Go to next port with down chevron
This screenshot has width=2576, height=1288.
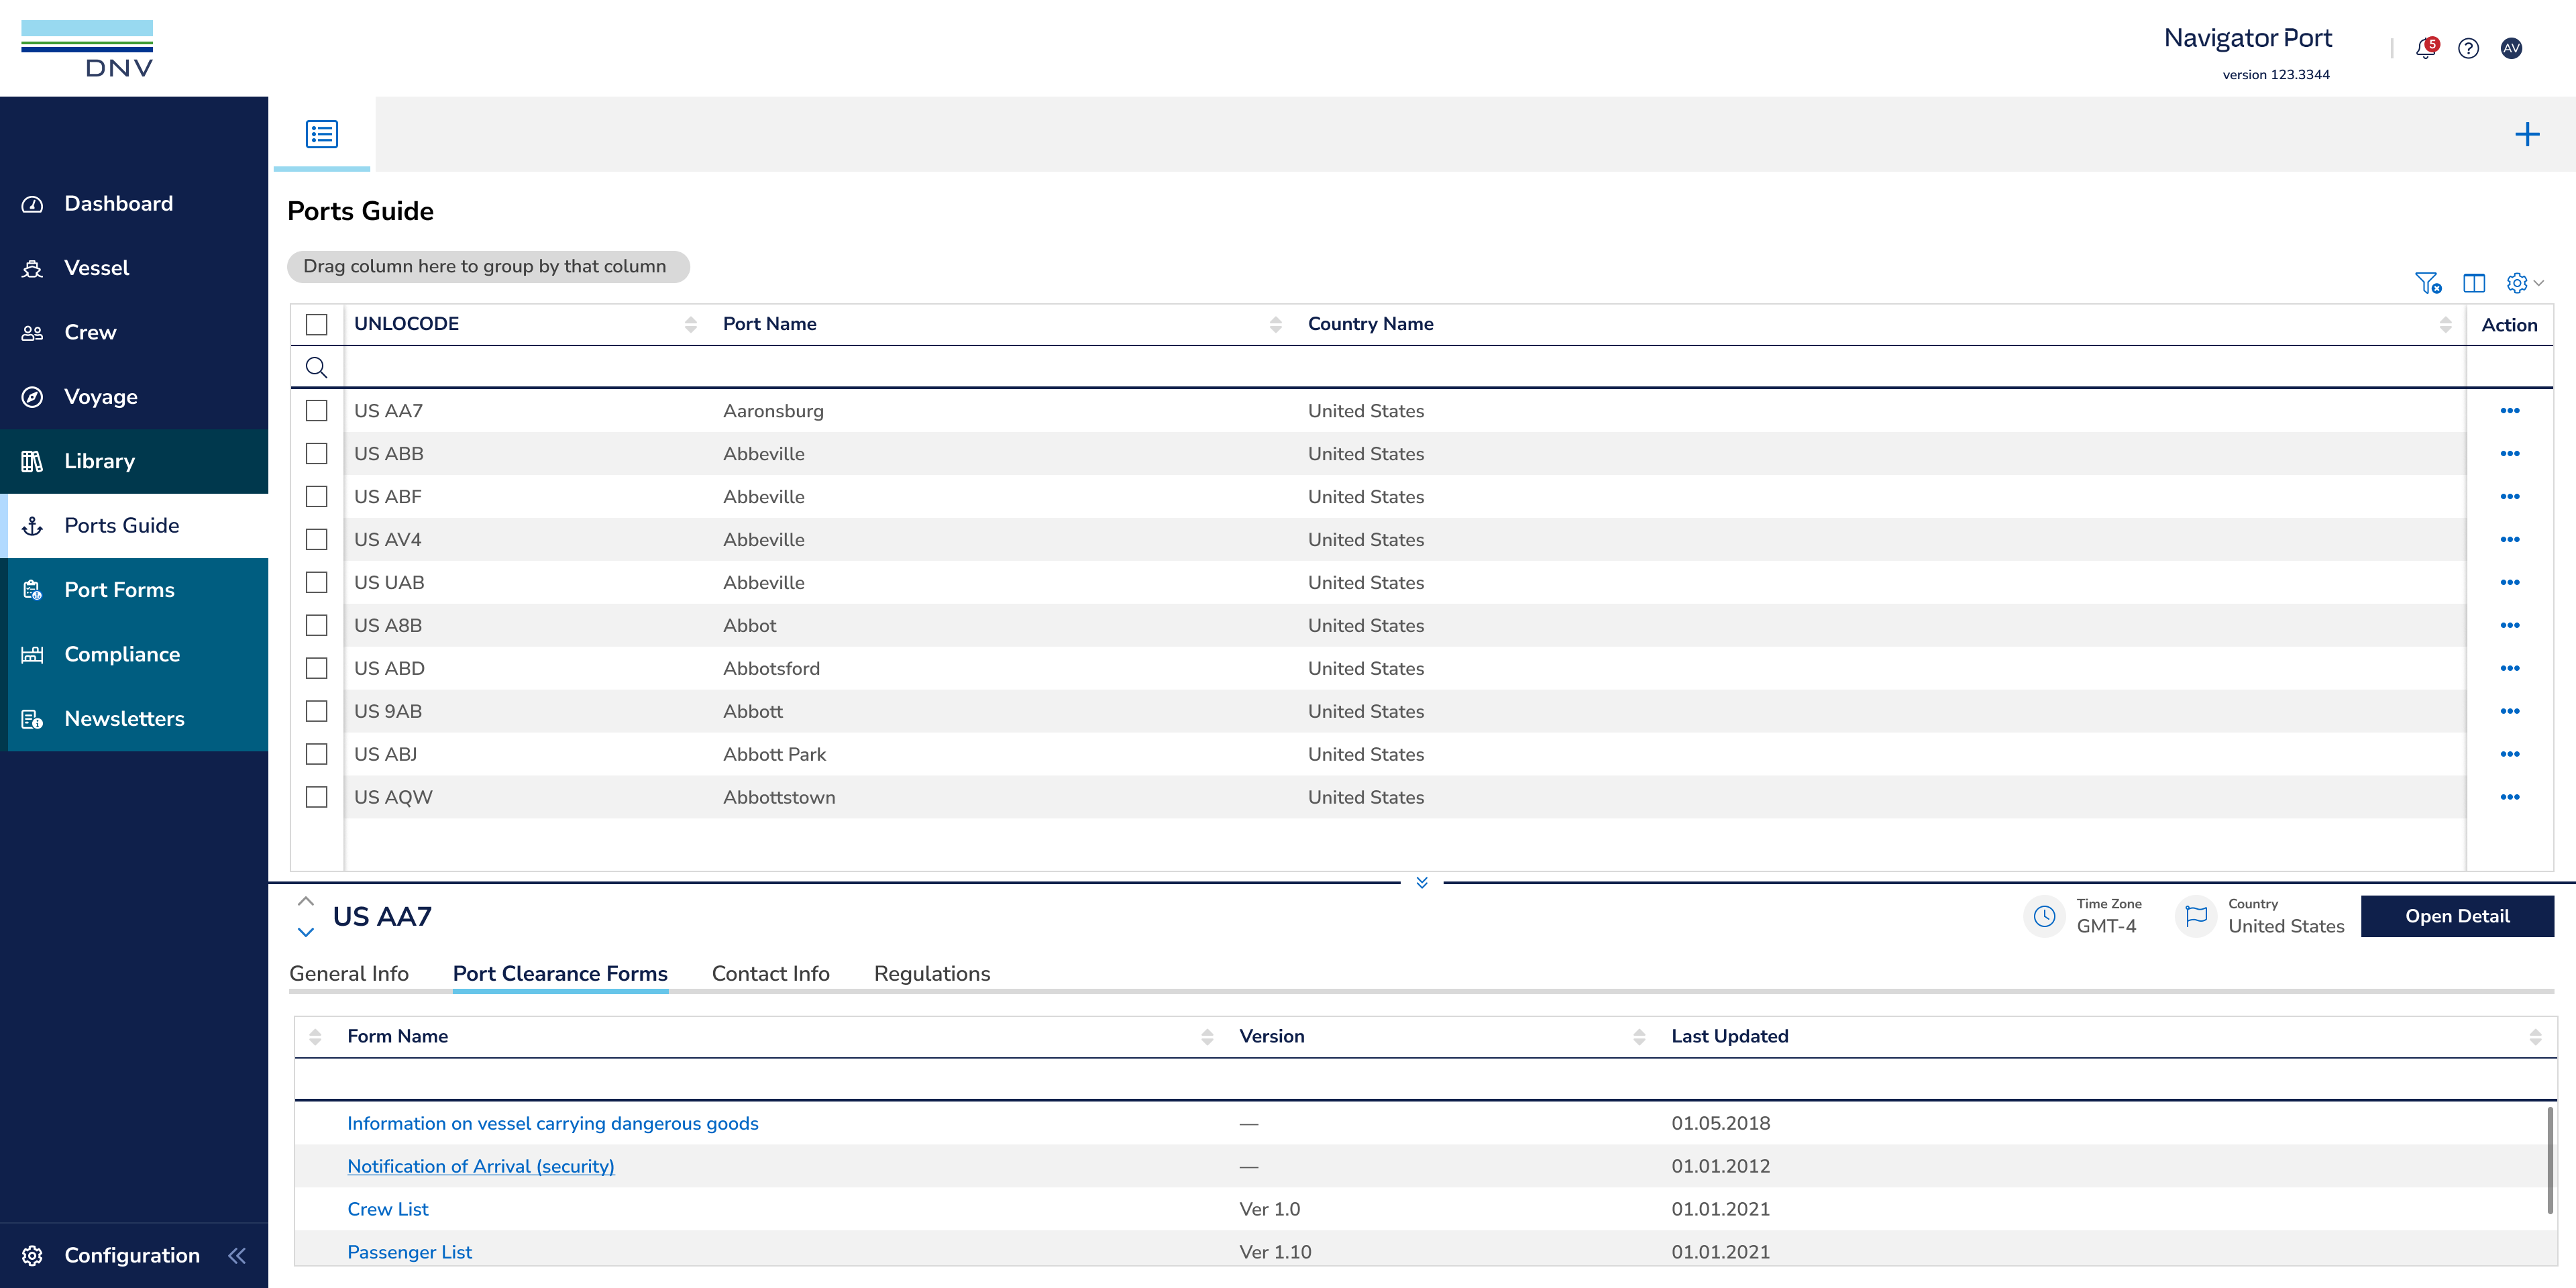(306, 932)
